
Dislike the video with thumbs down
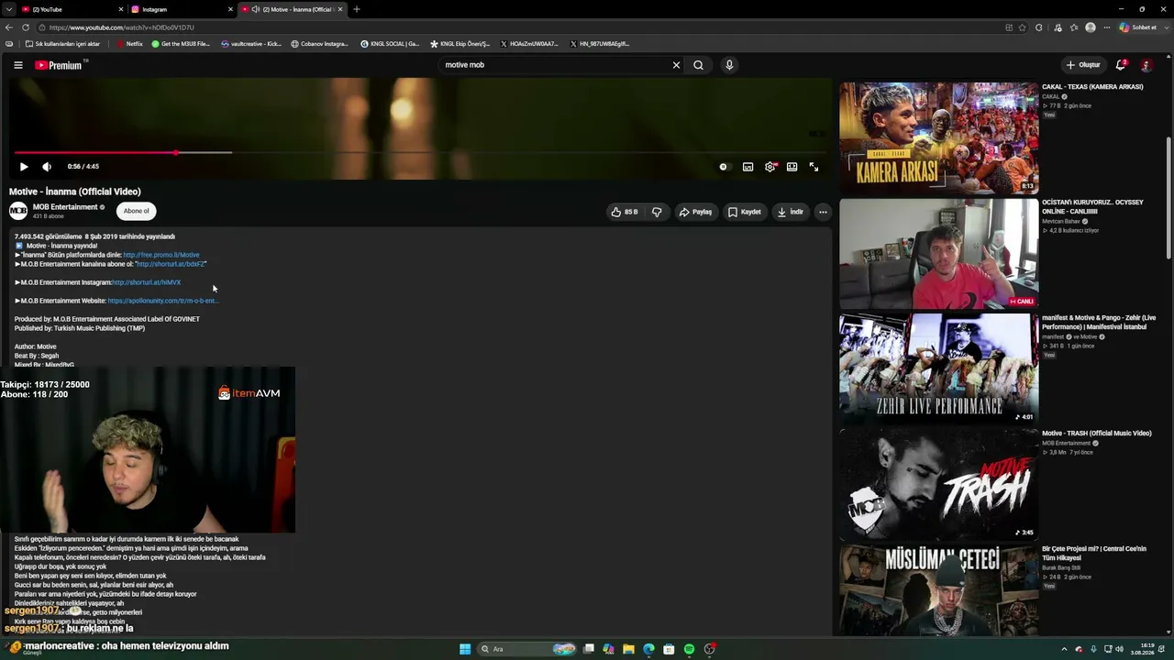click(657, 212)
